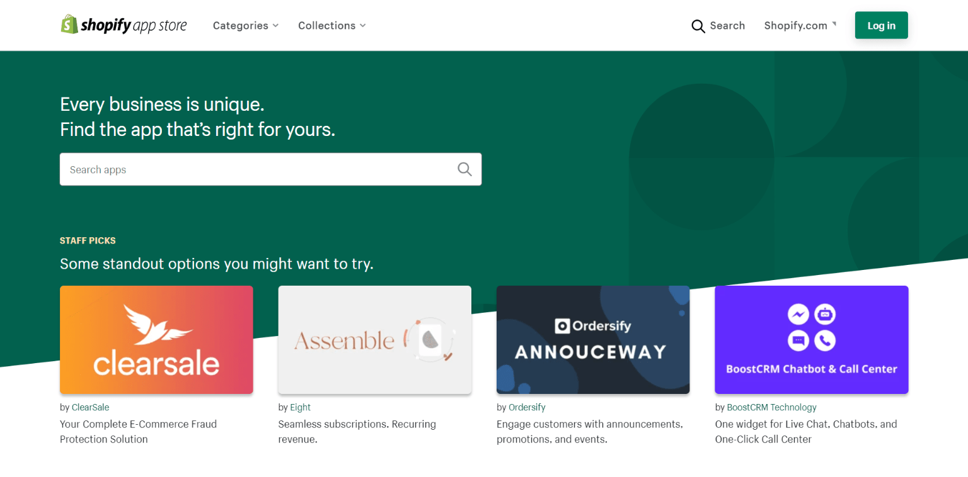
Task: Open the Ordersify Annouceway app card image
Action: click(x=593, y=340)
